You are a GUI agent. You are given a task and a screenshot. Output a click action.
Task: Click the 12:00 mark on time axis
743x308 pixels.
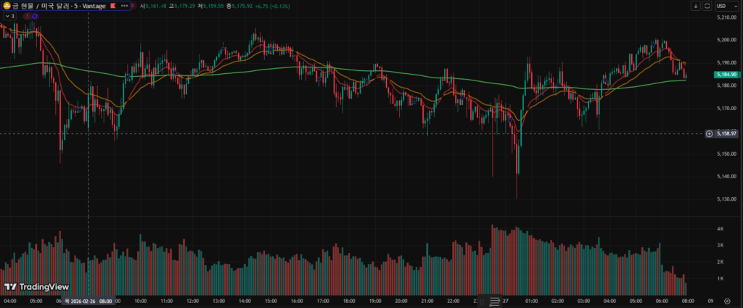click(x=192, y=300)
